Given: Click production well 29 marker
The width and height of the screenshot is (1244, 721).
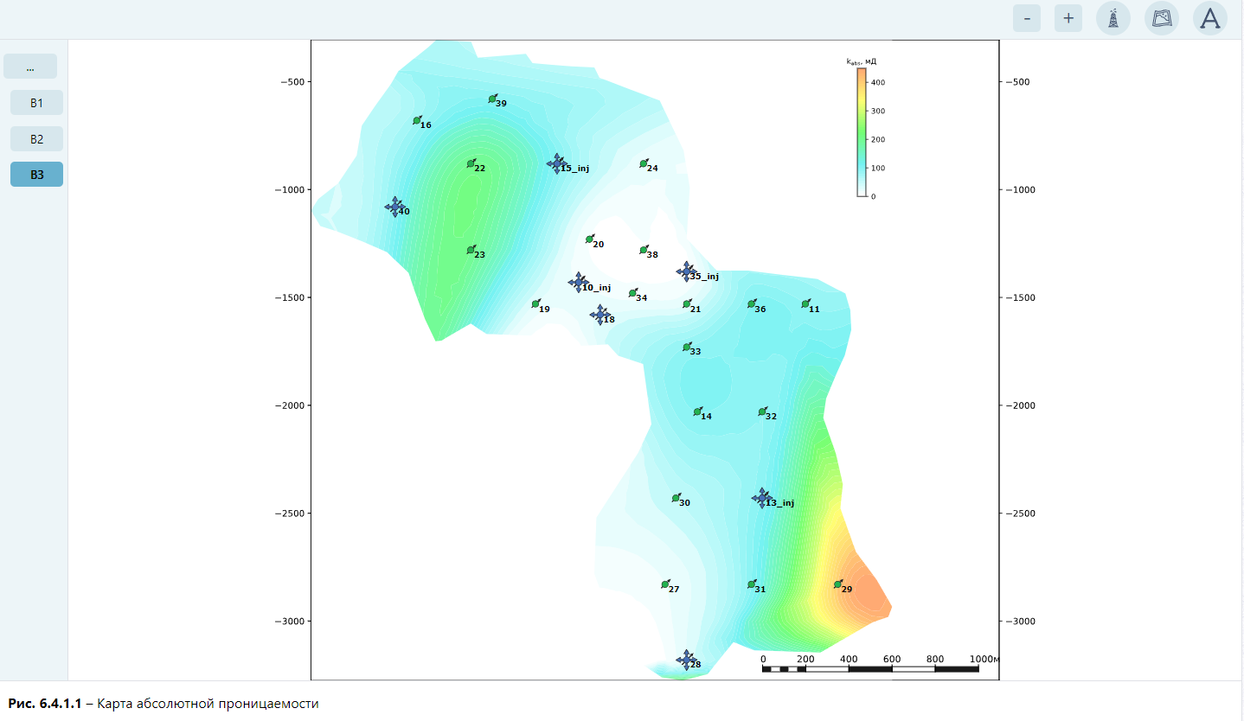Looking at the screenshot, I should [x=837, y=584].
